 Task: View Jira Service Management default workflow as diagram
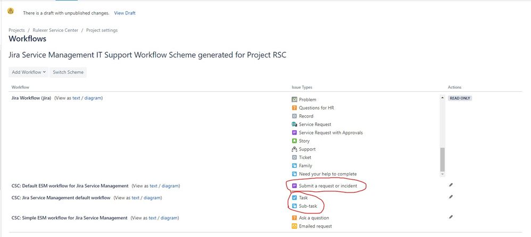coord(152,198)
